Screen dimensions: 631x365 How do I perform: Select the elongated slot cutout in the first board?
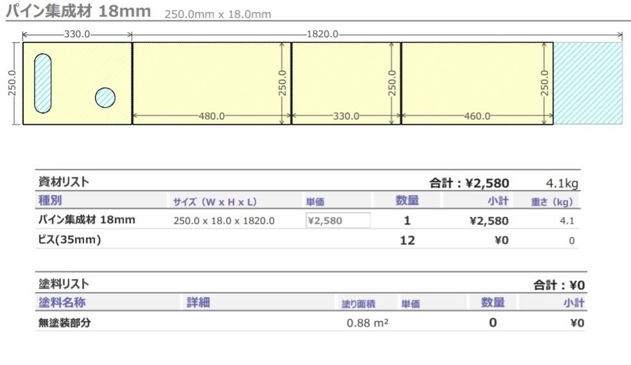coord(43,83)
